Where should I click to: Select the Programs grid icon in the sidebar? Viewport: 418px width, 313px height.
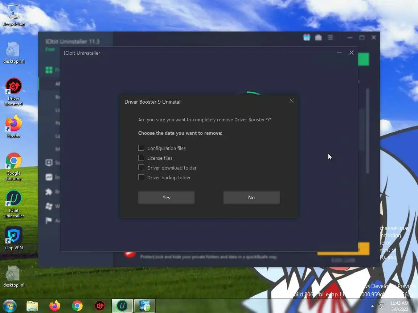(x=49, y=70)
